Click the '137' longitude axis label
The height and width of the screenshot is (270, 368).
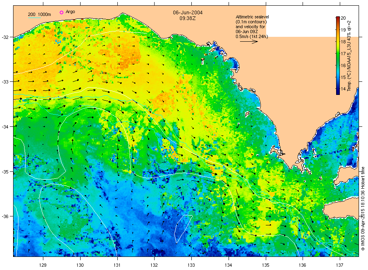point(340,265)
